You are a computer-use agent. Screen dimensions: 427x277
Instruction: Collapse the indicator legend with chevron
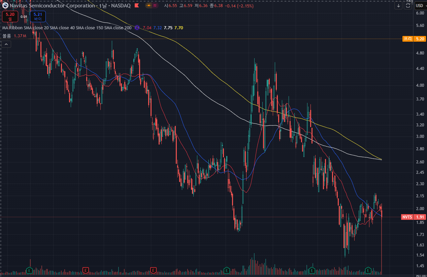[6, 44]
